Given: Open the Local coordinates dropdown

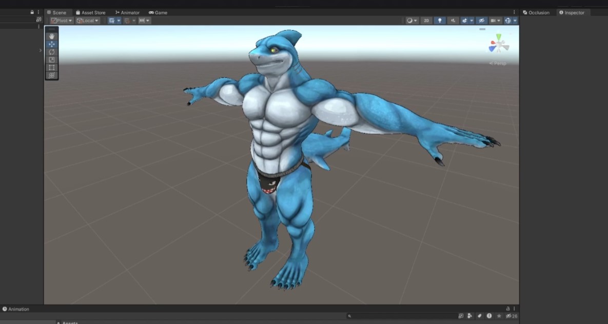Looking at the screenshot, I should click(x=88, y=21).
